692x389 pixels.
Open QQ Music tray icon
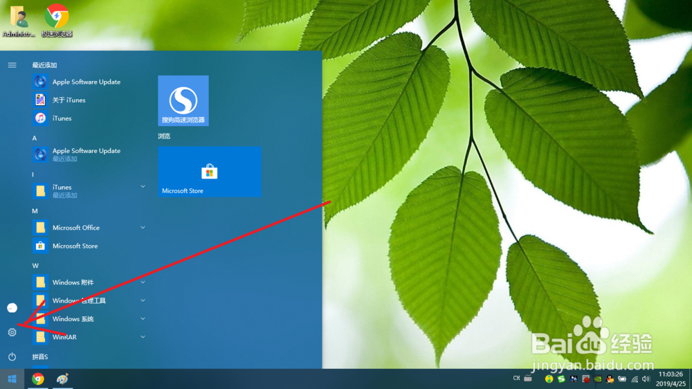click(549, 379)
